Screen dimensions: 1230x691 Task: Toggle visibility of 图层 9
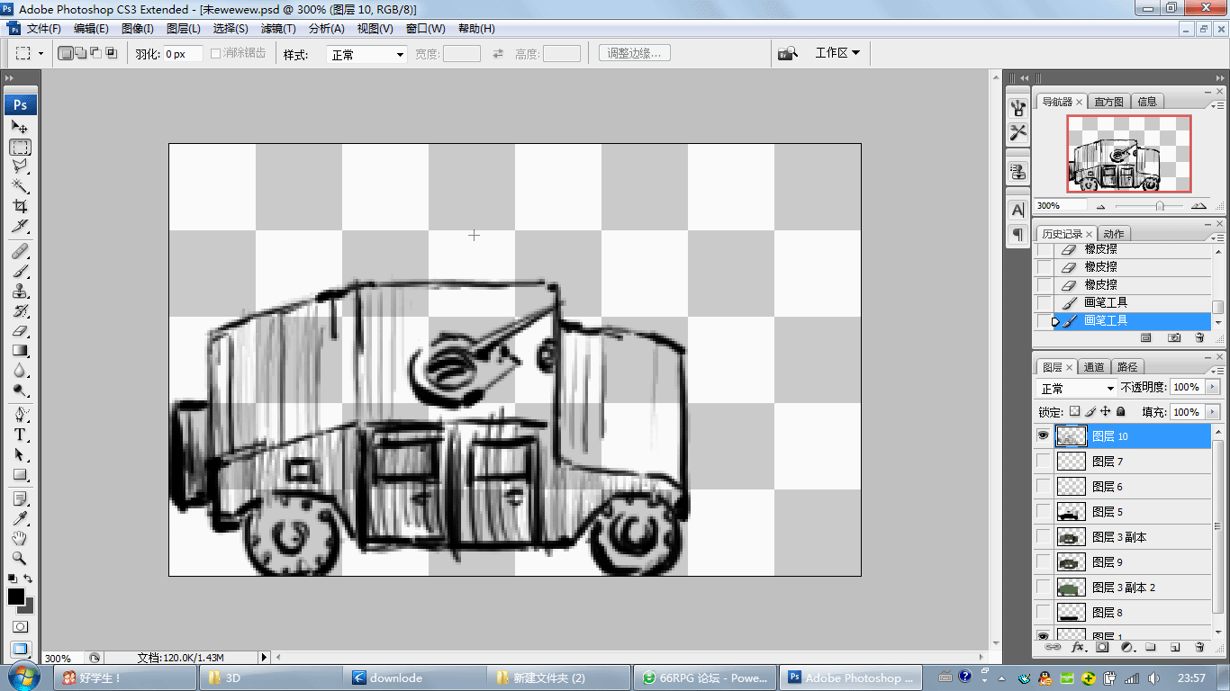pyautogui.click(x=1044, y=562)
